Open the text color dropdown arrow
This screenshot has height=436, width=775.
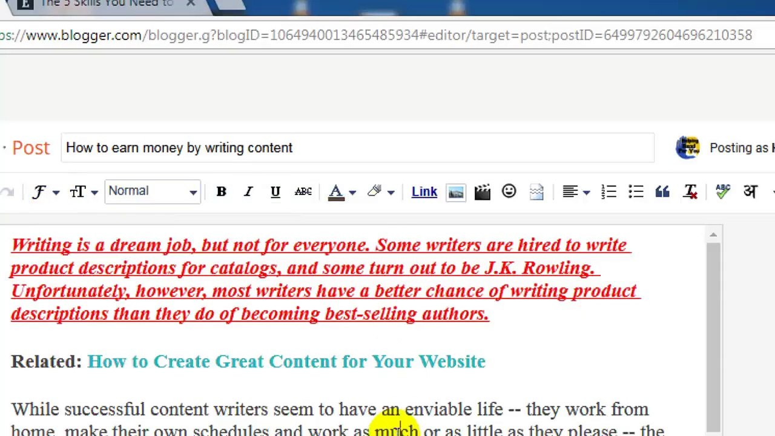[x=352, y=193]
